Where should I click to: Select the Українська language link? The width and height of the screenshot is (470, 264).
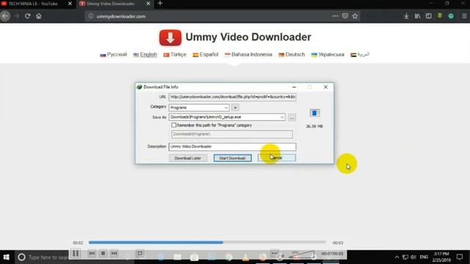click(331, 54)
